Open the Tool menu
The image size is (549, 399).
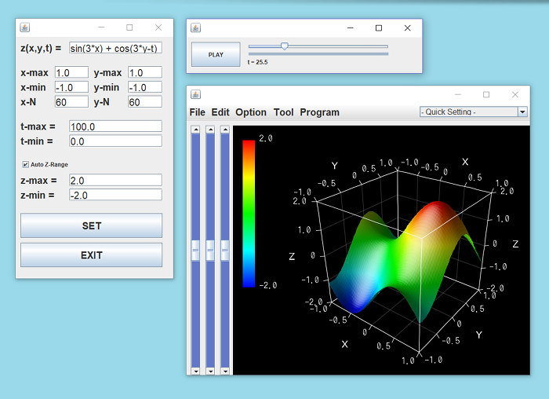283,112
